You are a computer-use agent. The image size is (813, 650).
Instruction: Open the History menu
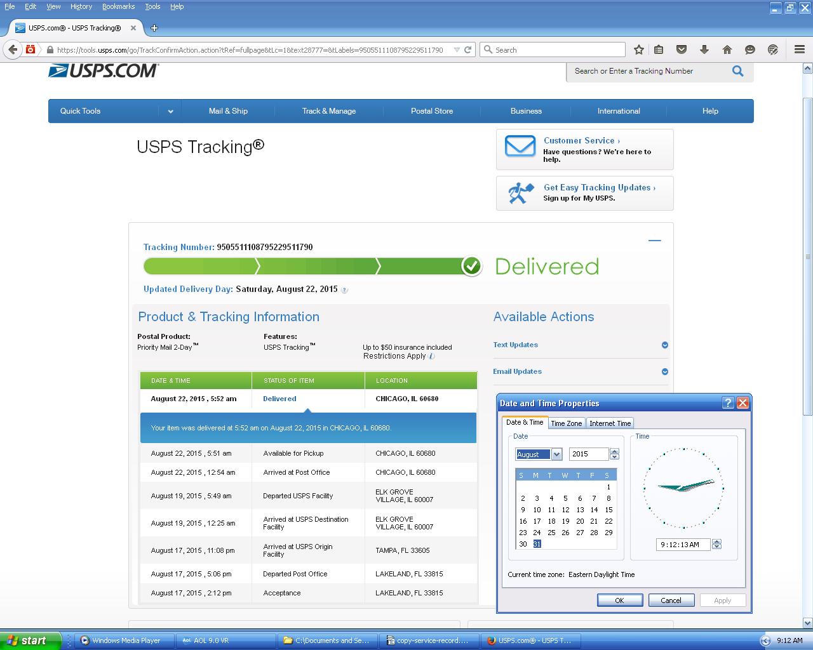(x=81, y=6)
